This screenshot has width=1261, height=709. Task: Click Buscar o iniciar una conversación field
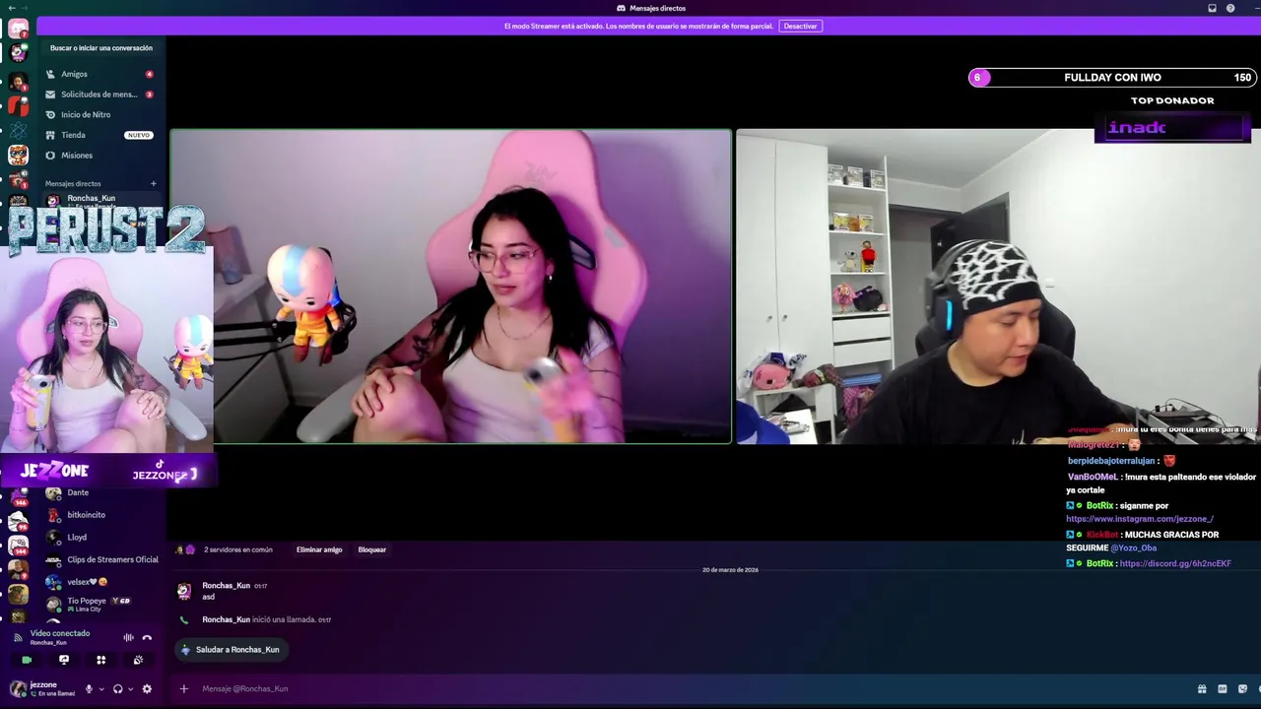101,48
